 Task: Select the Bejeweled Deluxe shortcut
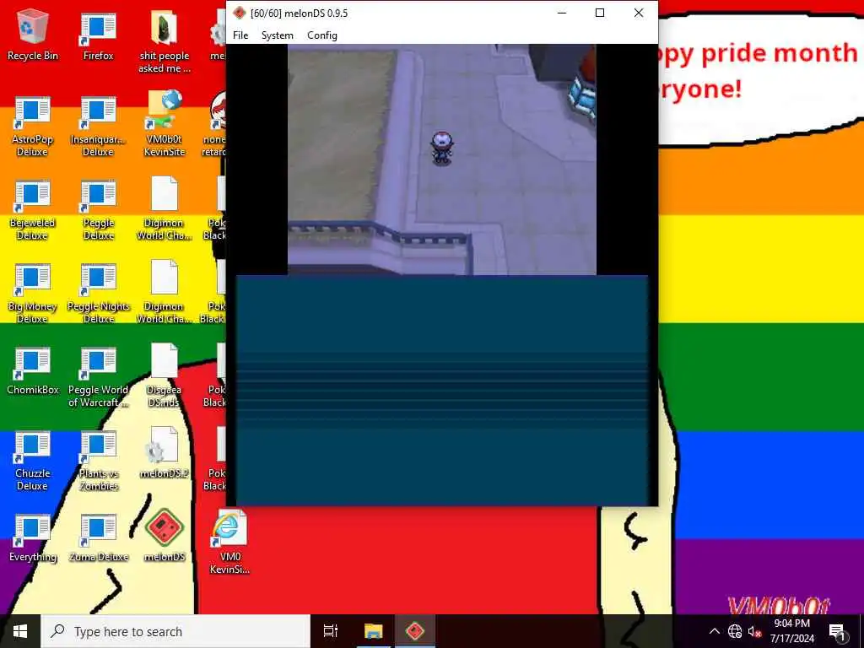pos(32,210)
